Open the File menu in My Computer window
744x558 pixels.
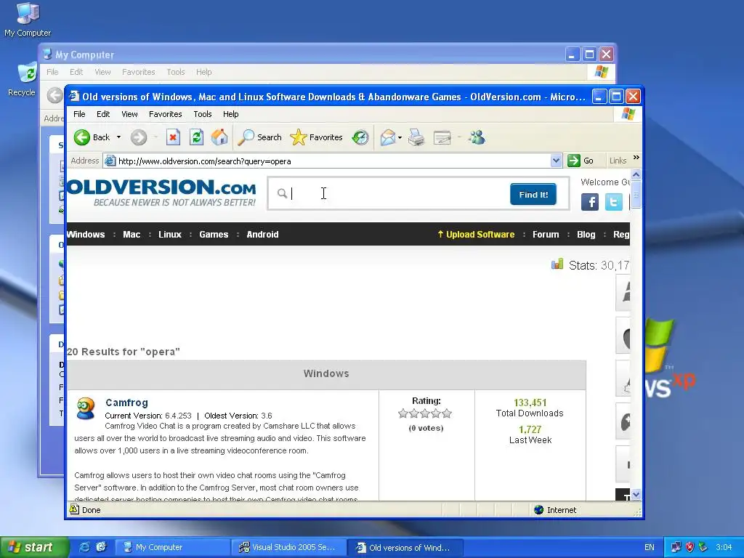pyautogui.click(x=52, y=72)
